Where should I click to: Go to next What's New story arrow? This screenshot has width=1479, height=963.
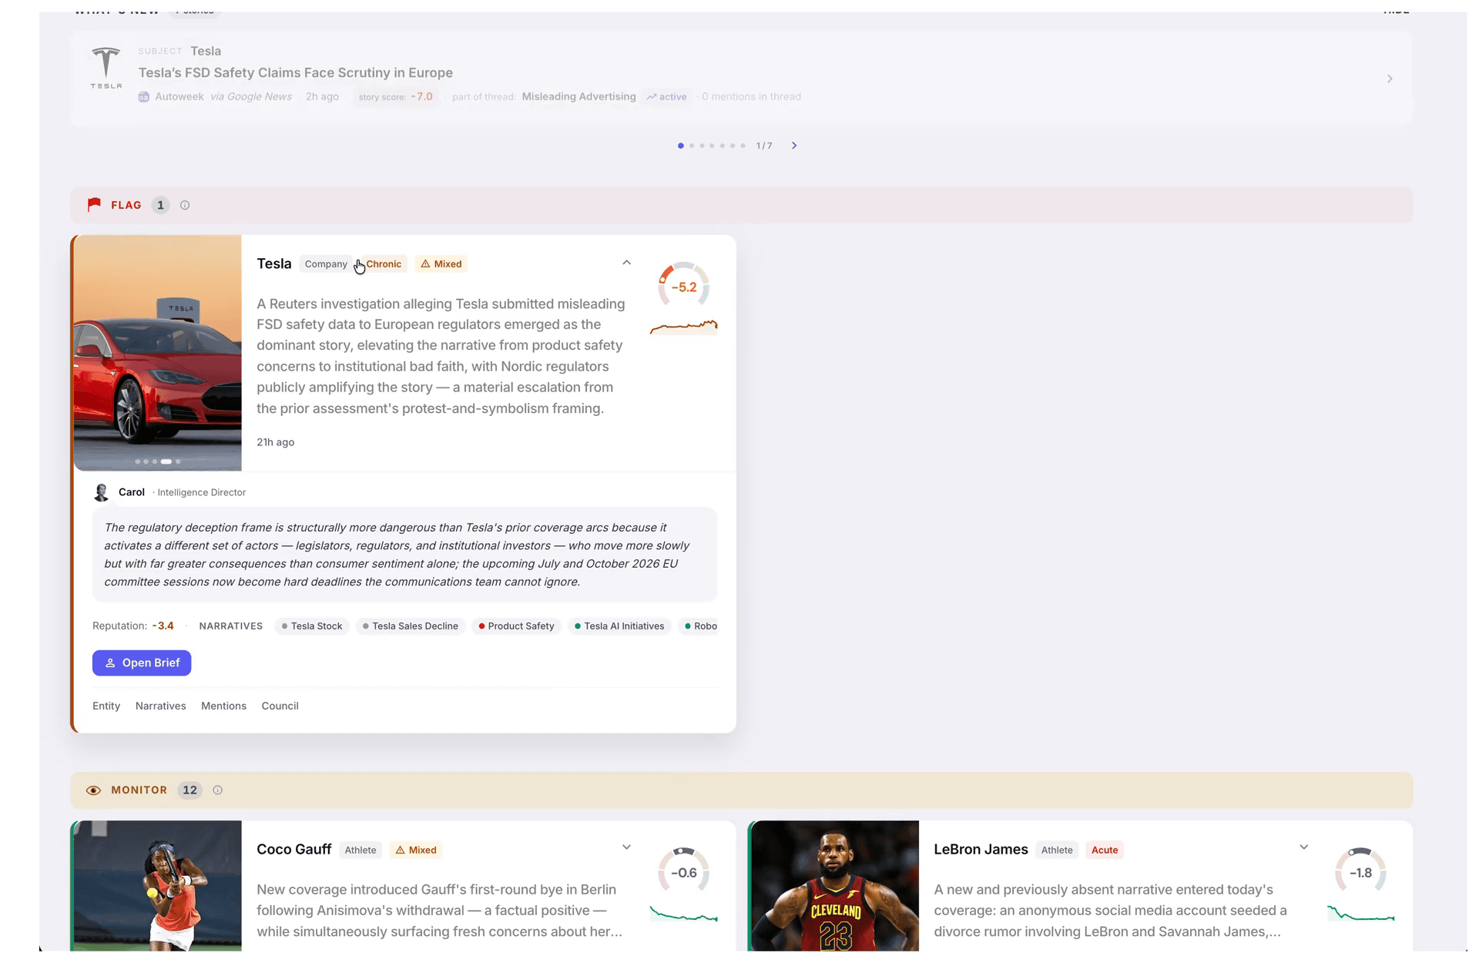[794, 146]
